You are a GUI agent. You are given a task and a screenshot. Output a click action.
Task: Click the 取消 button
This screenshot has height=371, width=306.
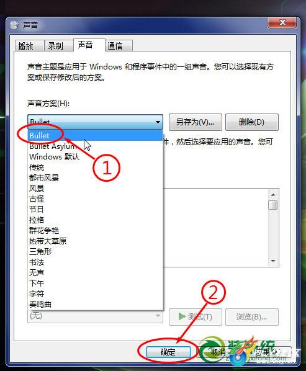tap(219, 352)
